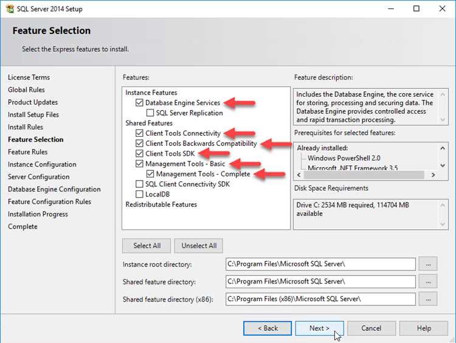
Task: Click the prerequisites horizontal scrollbar thumb
Action: point(364,175)
